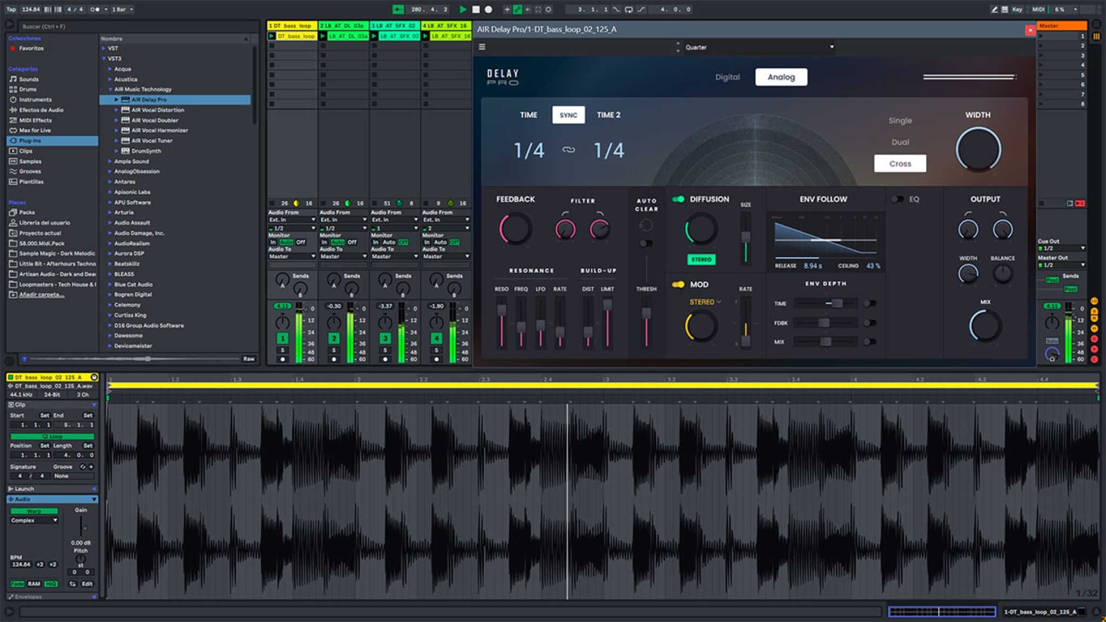Adjust the THRESH slider

click(646, 322)
